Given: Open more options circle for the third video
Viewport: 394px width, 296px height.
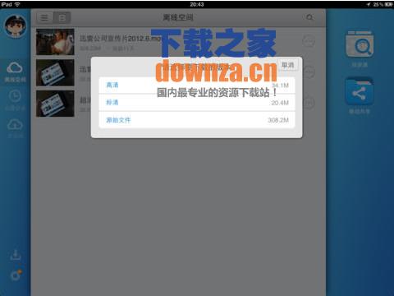Looking at the screenshot, I should pos(309,103).
